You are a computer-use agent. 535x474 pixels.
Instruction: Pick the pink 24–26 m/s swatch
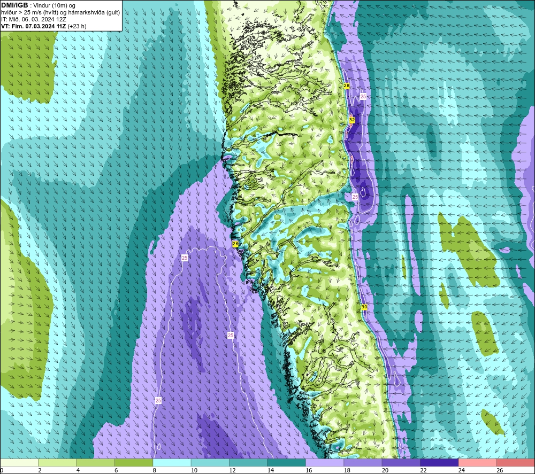pos(478,462)
